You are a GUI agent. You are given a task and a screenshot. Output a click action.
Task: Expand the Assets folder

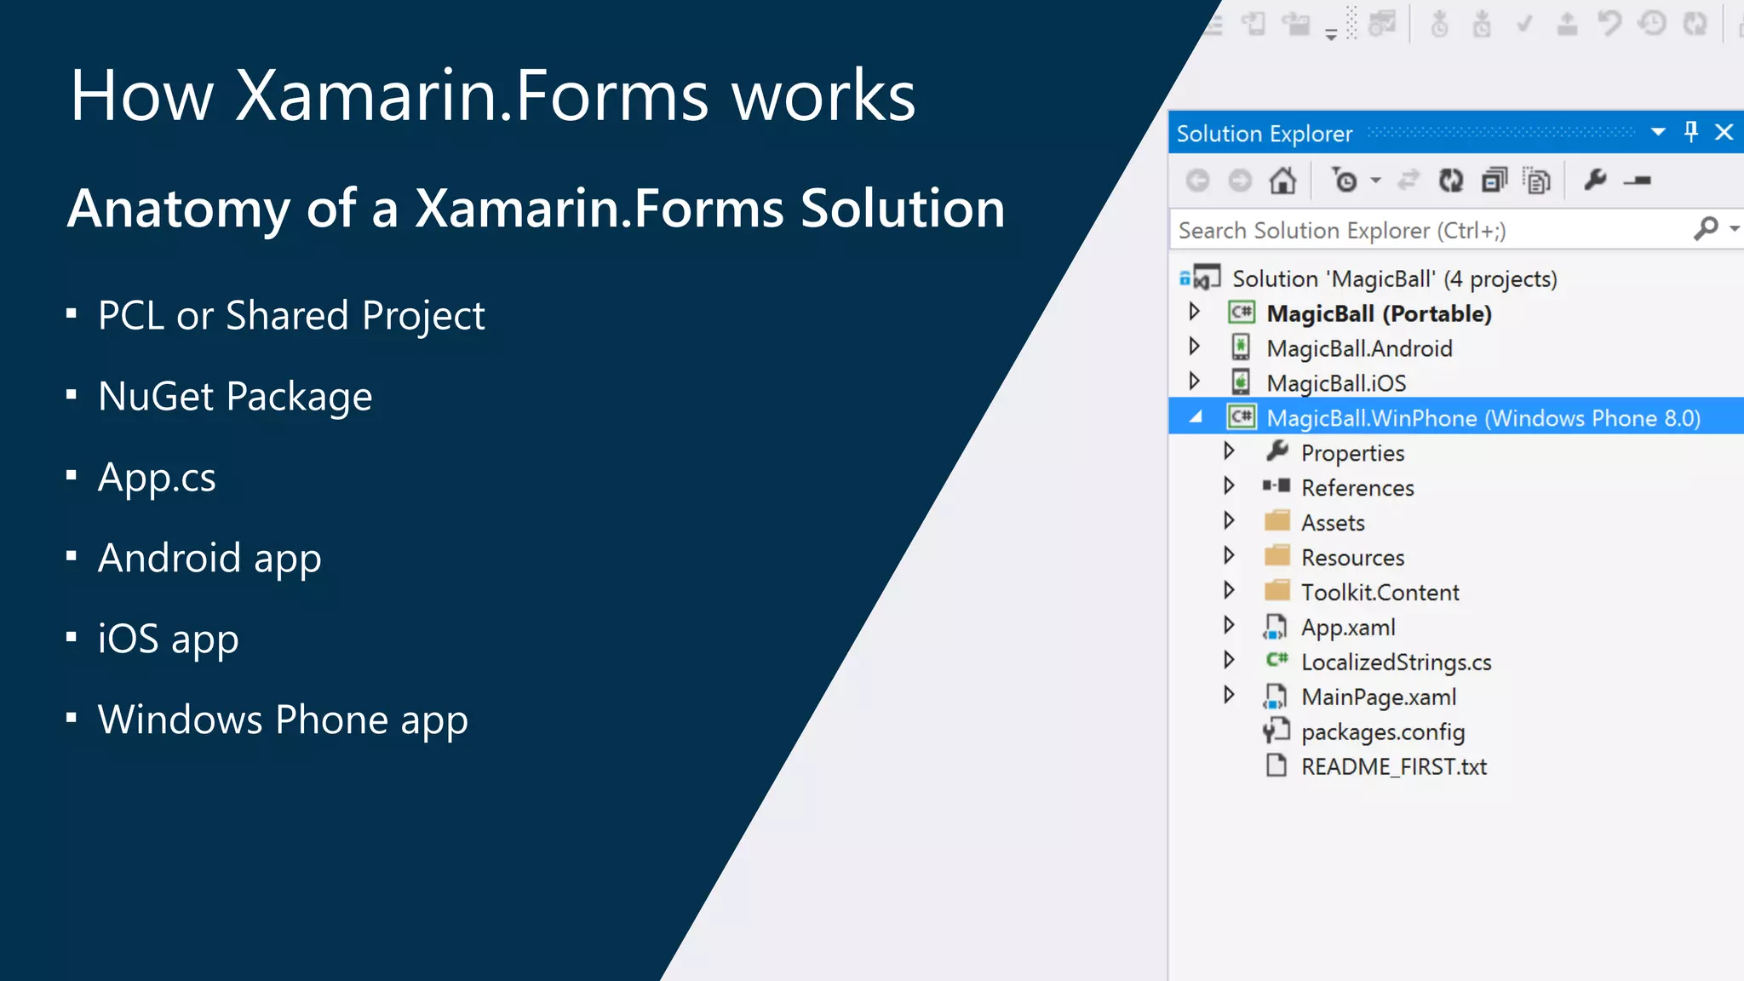[1229, 520]
